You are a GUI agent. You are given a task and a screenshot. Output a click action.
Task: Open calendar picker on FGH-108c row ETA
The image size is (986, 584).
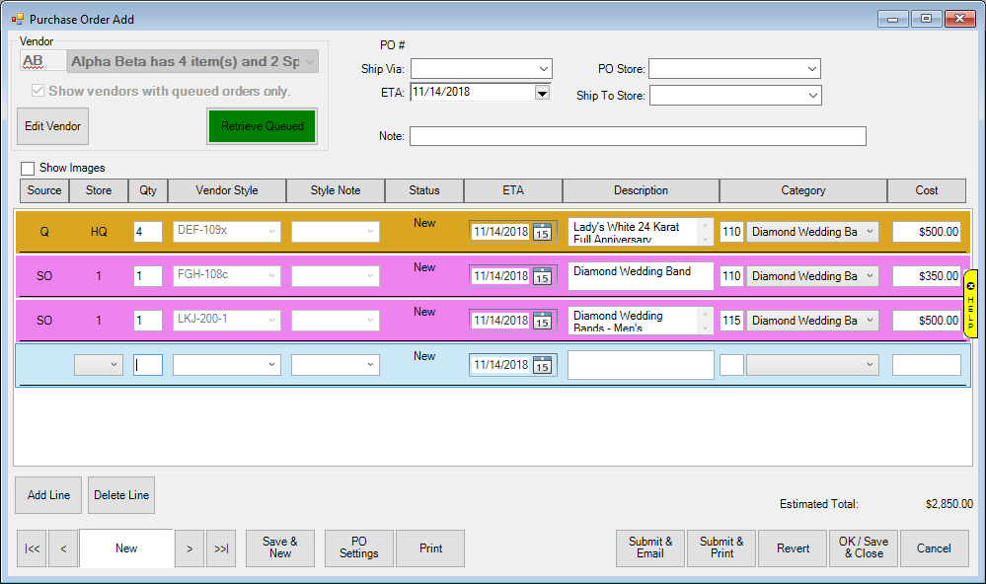pos(542,276)
